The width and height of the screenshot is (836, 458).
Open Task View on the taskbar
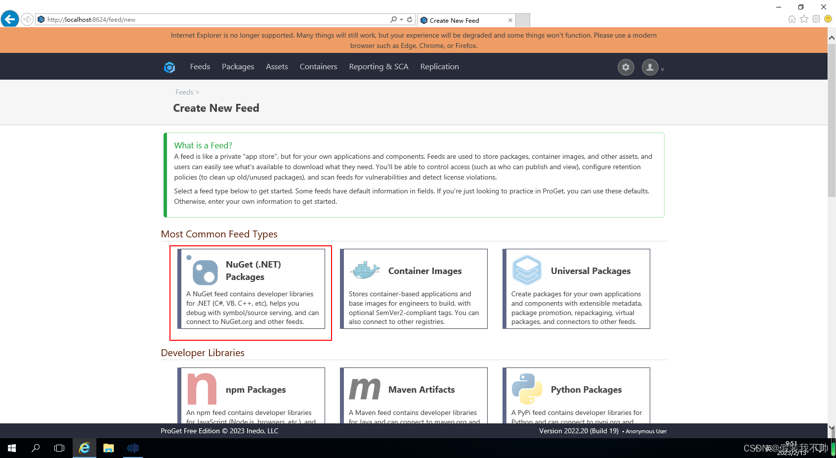pos(59,448)
